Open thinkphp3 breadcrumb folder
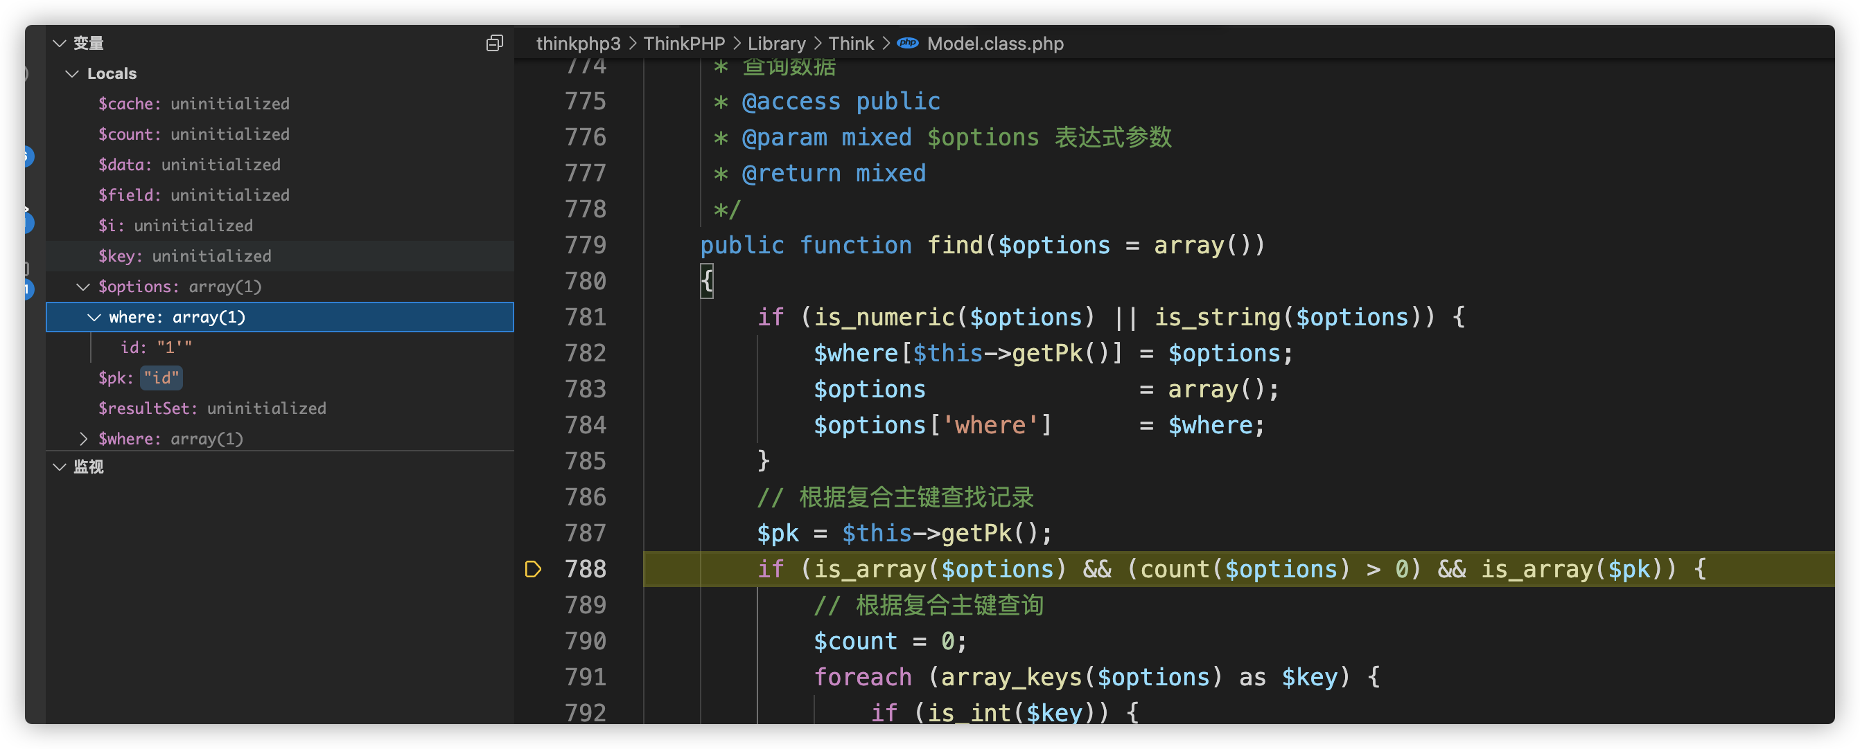Viewport: 1860px width, 749px height. coord(578,44)
